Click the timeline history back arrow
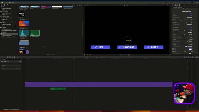Screen dimensions: 199x112 point(87,57)
